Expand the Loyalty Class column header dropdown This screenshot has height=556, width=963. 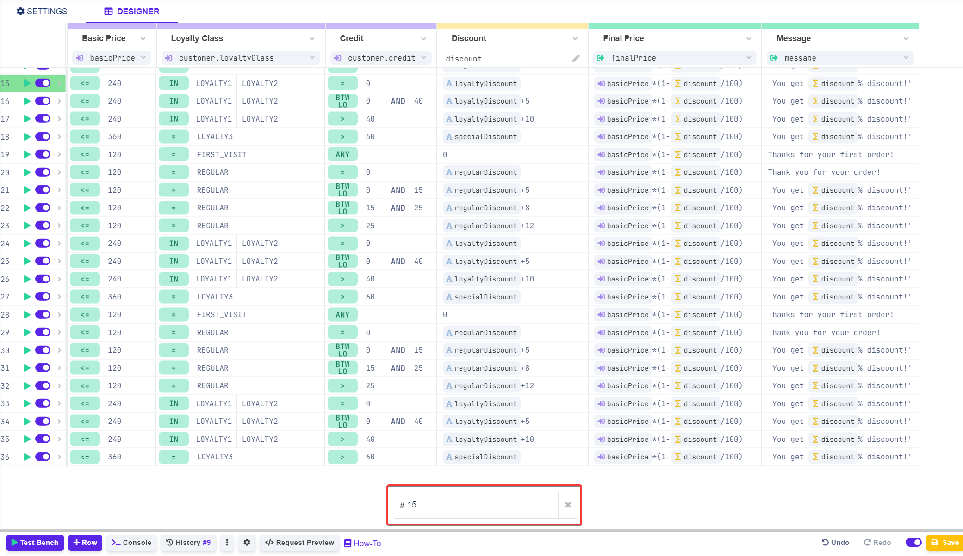[311, 39]
